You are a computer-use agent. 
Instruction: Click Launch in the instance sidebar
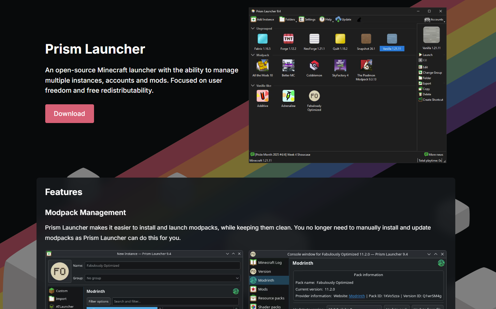click(x=427, y=55)
